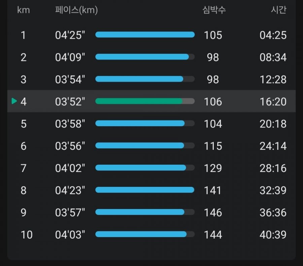This screenshot has height=266, width=303.
Task: Select the highlighted km 4 row
Action: (x=151, y=101)
